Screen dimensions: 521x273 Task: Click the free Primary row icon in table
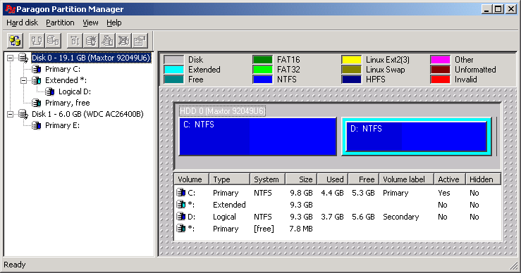[x=181, y=228]
